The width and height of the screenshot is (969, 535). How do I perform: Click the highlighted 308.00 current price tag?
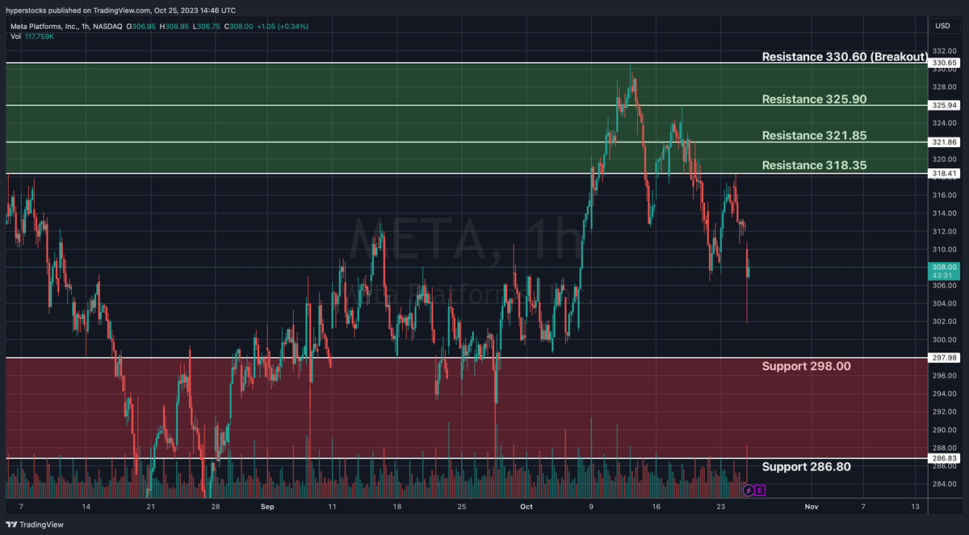pos(943,267)
